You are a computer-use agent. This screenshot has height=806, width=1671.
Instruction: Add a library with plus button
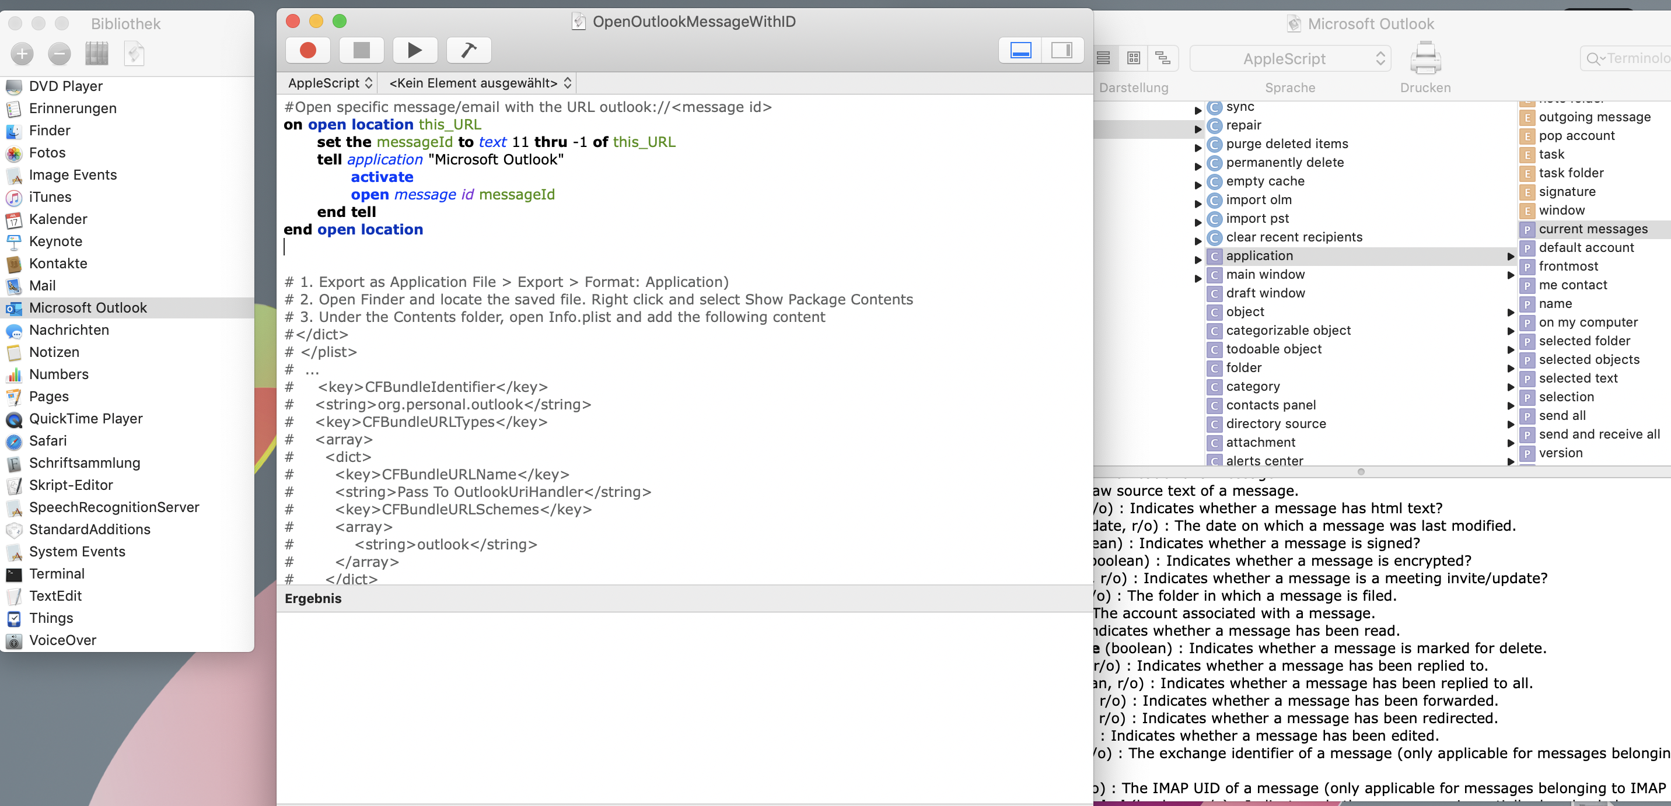[x=22, y=54]
